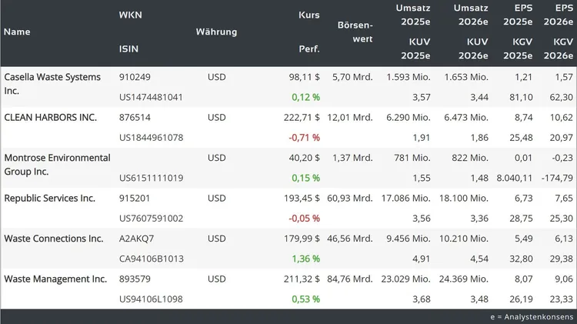Click the price 193,45 $
Screen dimensions: 577x324
302,198
